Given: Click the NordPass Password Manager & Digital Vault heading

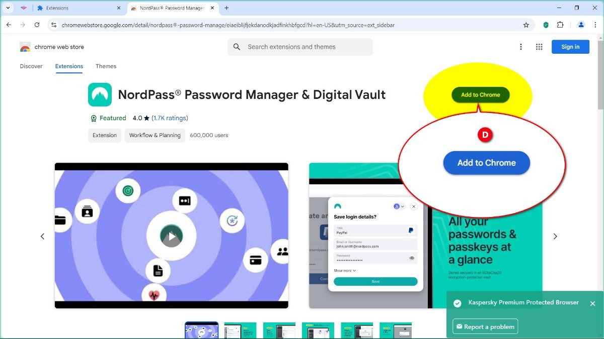Looking at the screenshot, I should coord(252,94).
